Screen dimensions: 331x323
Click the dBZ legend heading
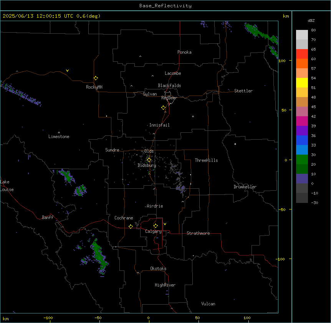(x=311, y=20)
